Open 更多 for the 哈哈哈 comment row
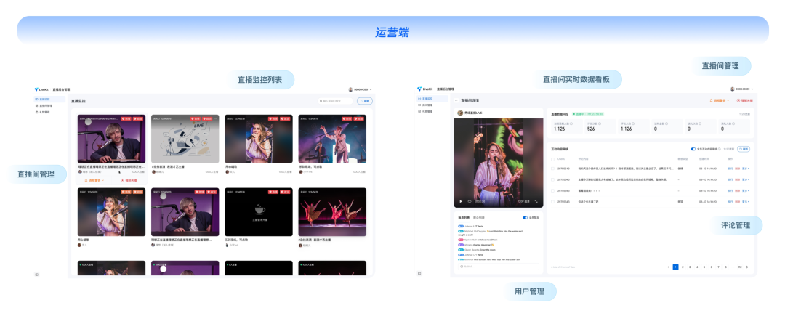This screenshot has height=316, width=785. (x=746, y=190)
